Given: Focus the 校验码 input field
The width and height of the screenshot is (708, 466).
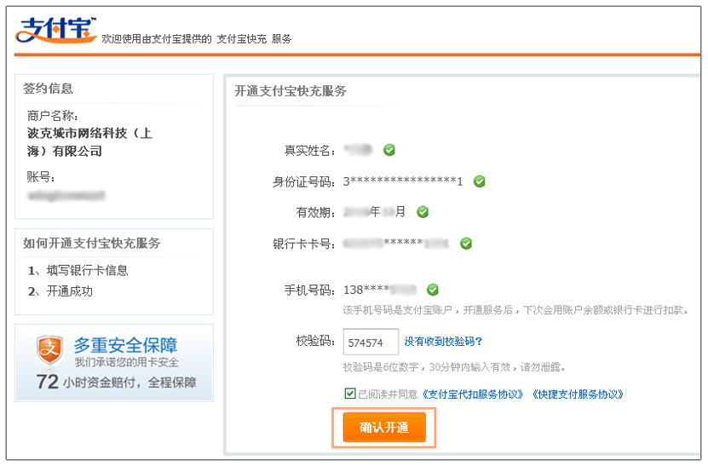Looking at the screenshot, I should pos(371,342).
